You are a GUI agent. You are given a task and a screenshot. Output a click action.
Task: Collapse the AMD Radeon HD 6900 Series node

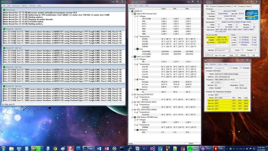pos(132,117)
